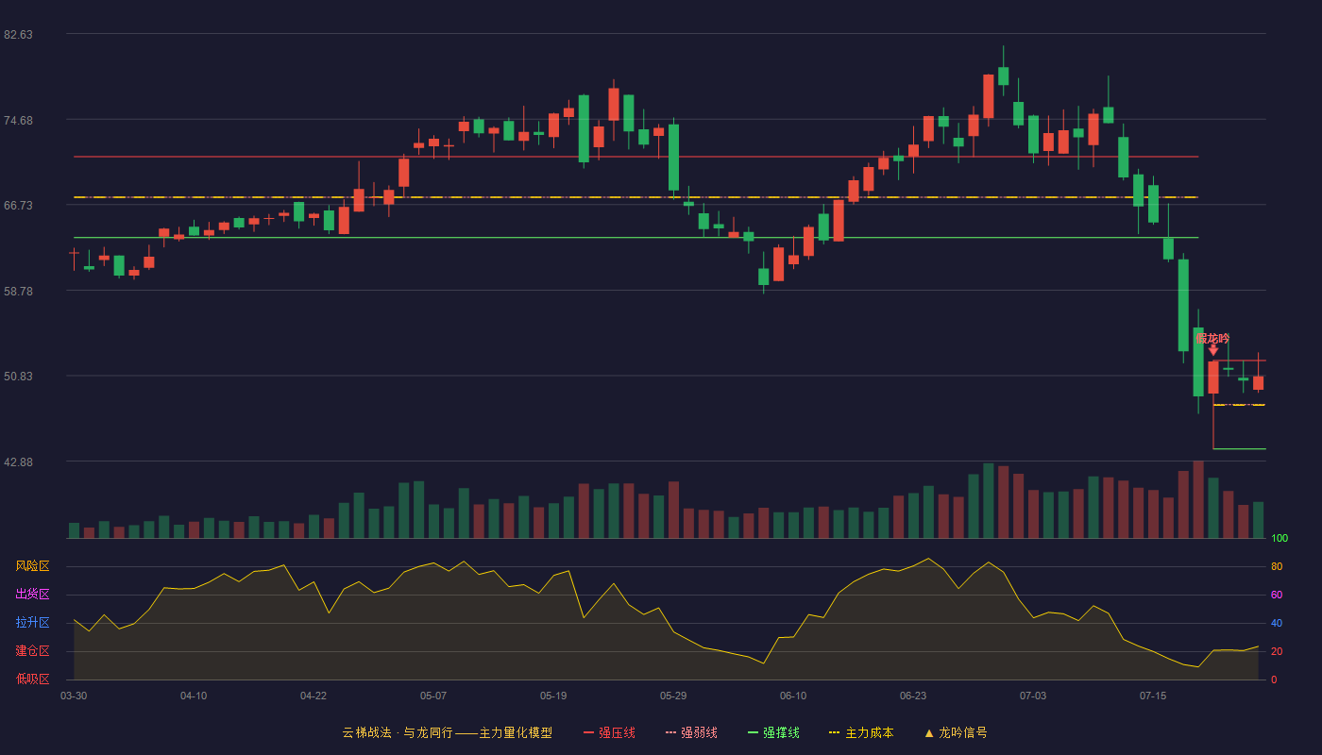Viewport: 1322px width, 755px height.
Task: Click the 云梯战法 主力量化模型 title text
Action: click(x=447, y=733)
